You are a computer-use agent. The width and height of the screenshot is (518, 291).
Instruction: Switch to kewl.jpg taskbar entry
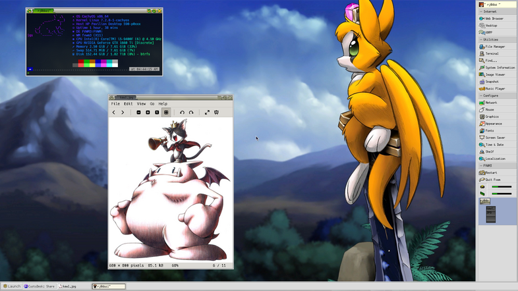click(x=74, y=286)
